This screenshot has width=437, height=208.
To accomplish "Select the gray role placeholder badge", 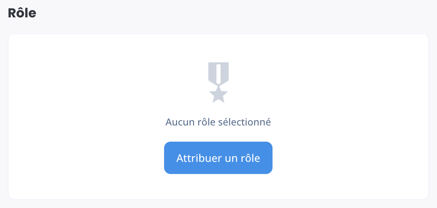I will (x=218, y=83).
